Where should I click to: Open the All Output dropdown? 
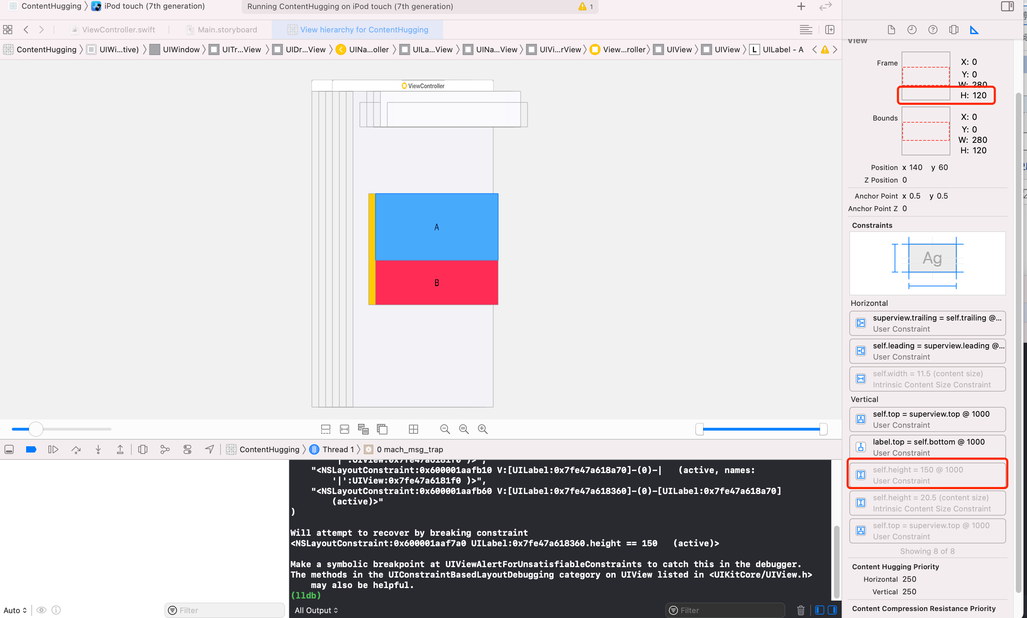(316, 610)
